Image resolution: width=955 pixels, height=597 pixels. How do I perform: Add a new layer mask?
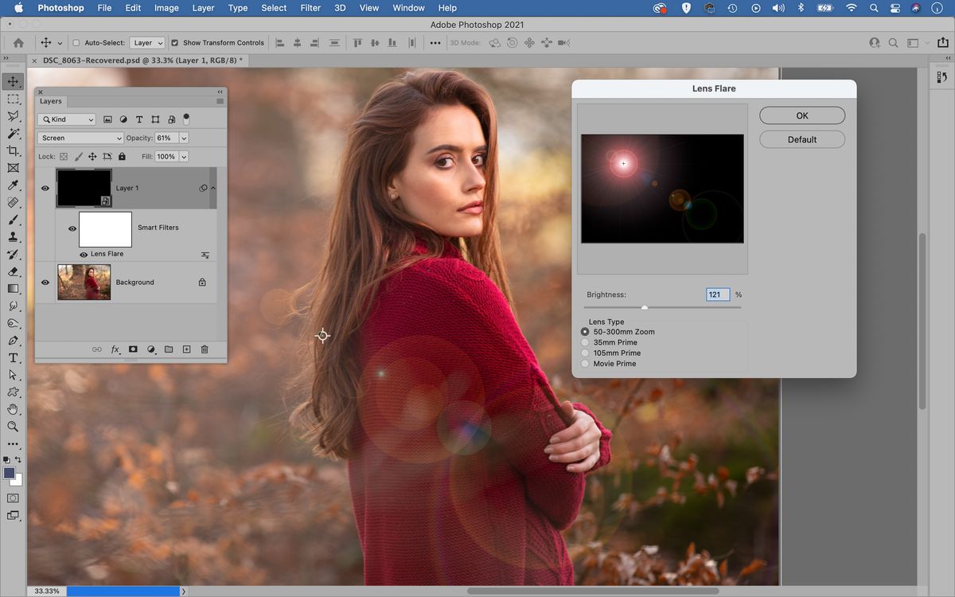(133, 349)
